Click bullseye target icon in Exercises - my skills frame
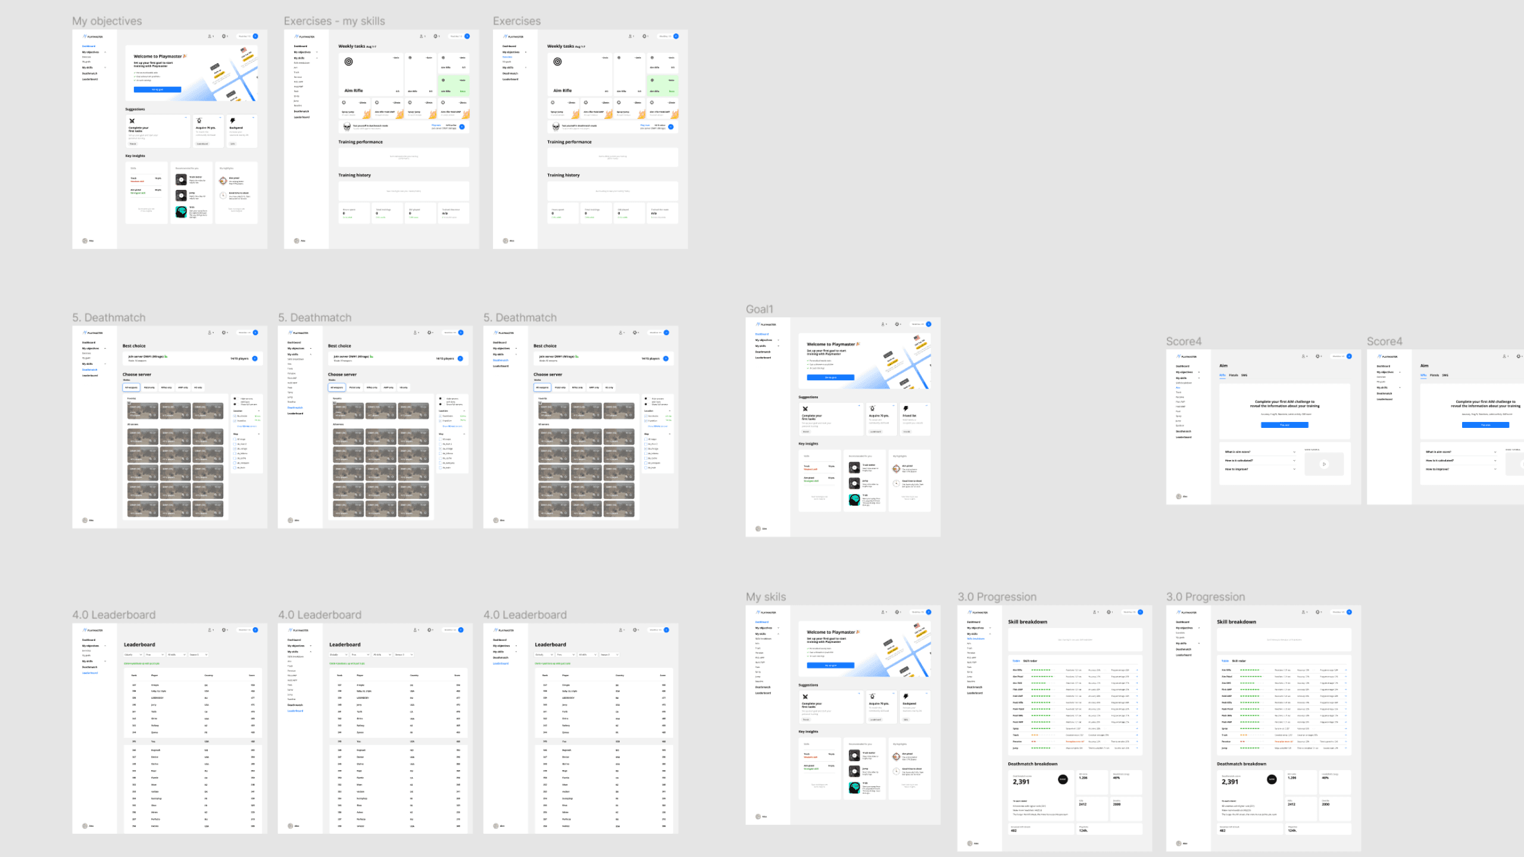This screenshot has width=1524, height=857. [349, 61]
